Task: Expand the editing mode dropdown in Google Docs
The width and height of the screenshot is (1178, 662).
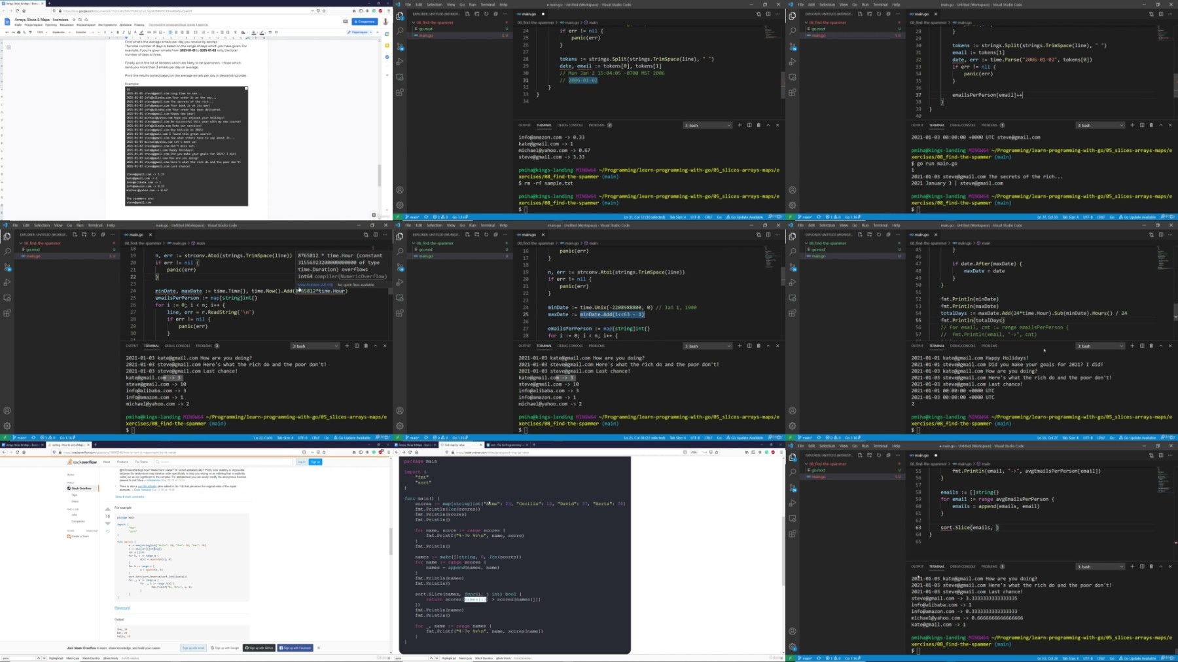Action: (360, 32)
